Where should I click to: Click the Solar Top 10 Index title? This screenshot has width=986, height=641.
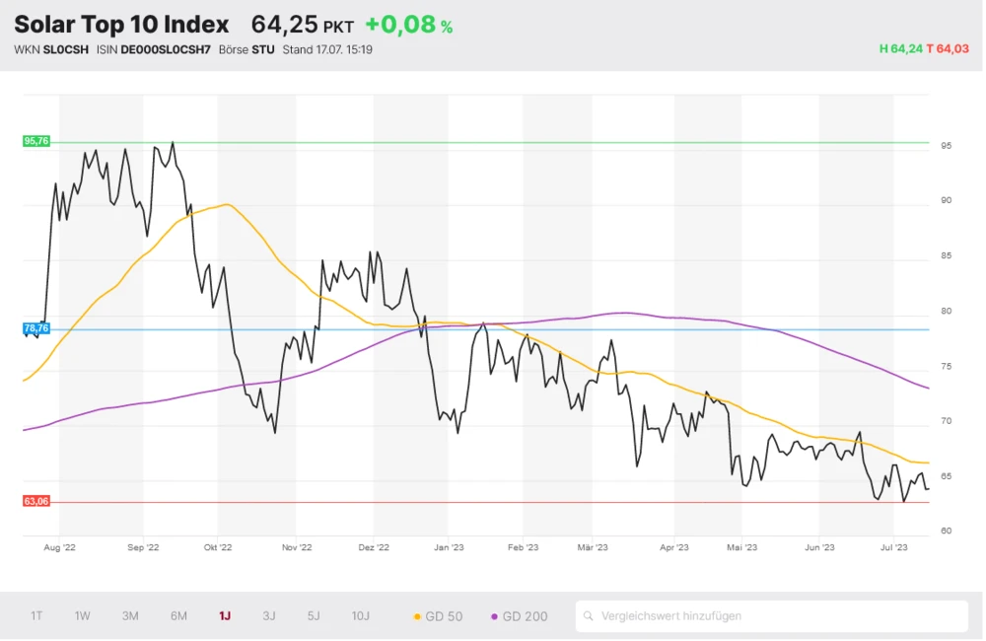[121, 25]
